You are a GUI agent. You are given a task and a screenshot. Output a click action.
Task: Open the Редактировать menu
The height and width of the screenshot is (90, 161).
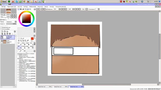(x=12, y=7)
